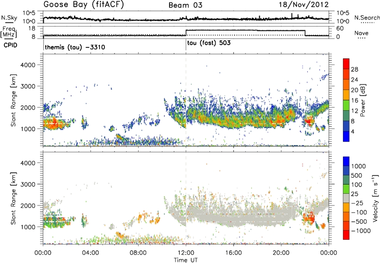
Task: Click the 500 tick on velocity colorbar
Action: click(357, 175)
